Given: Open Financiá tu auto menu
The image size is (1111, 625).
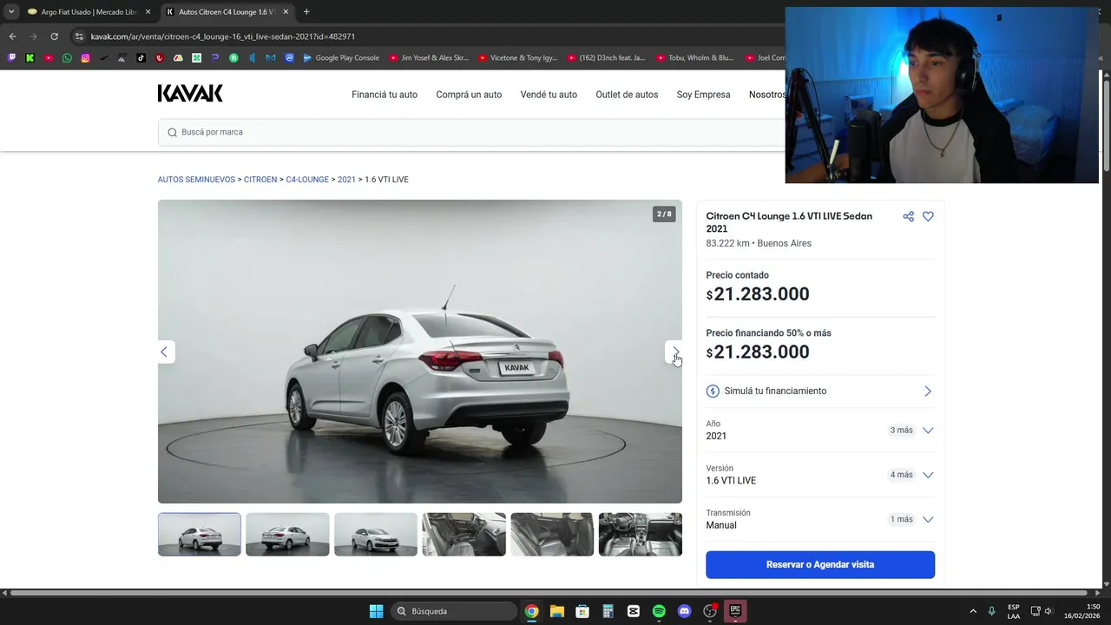Looking at the screenshot, I should tap(385, 95).
